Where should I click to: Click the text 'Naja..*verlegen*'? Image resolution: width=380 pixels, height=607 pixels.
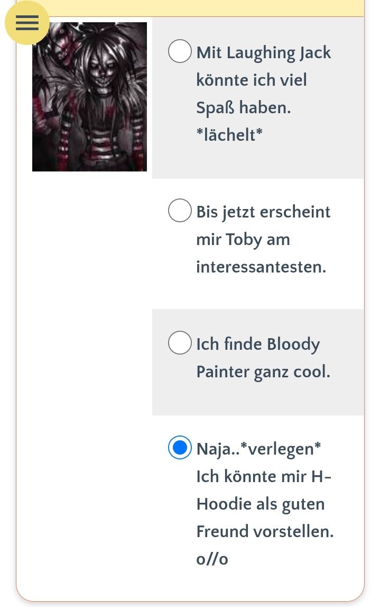click(x=258, y=449)
